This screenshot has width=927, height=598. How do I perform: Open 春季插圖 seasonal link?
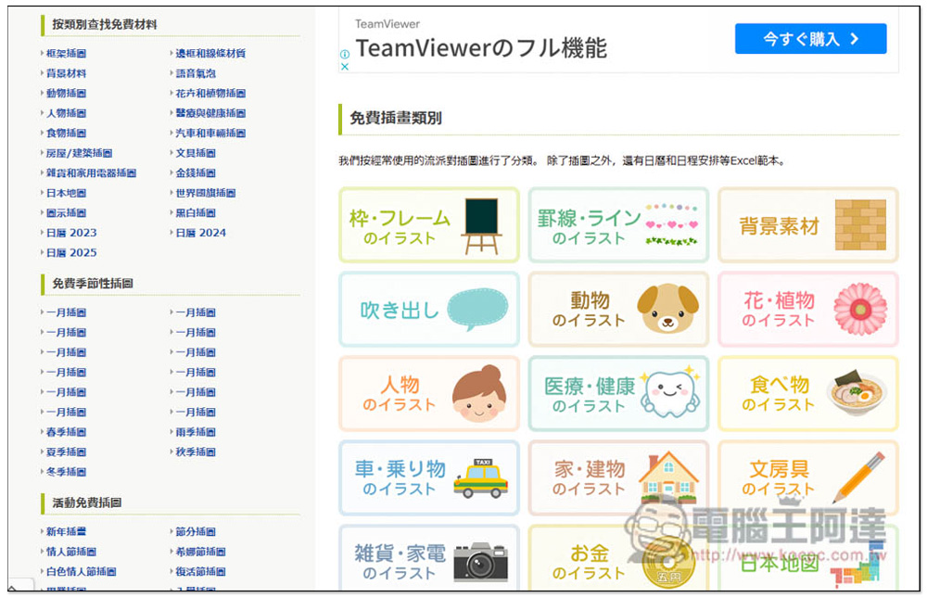[x=66, y=432]
